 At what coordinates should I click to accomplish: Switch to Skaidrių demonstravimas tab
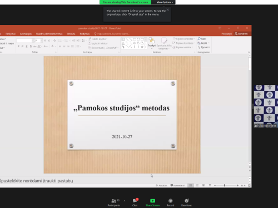[x=49, y=34]
